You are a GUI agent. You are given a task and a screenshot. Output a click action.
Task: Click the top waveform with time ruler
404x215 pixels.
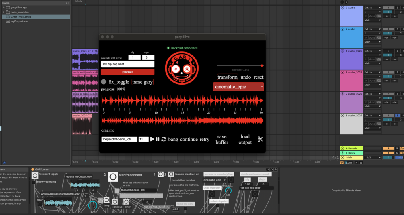183,101
